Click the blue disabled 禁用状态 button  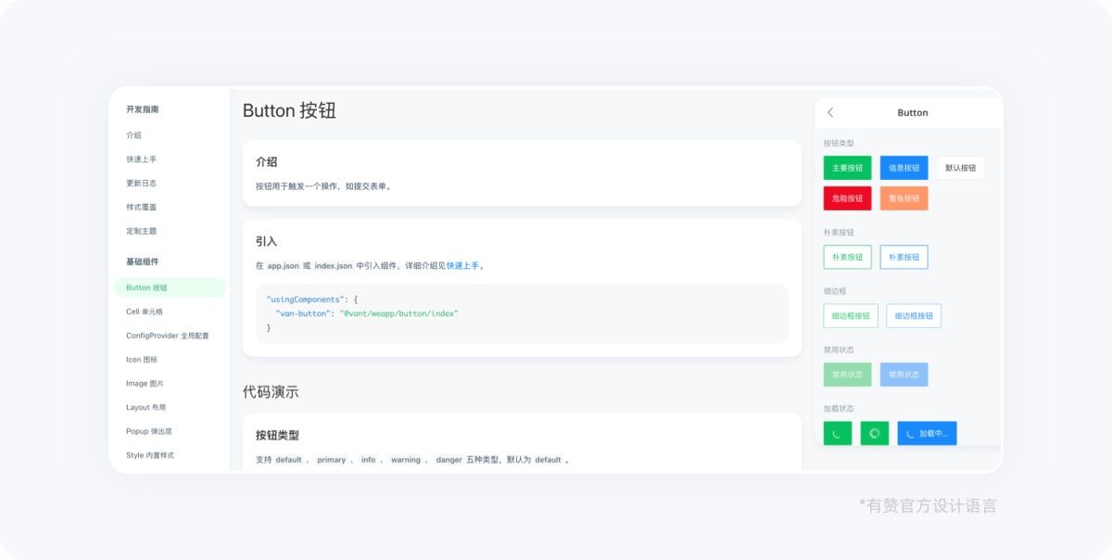(x=903, y=375)
